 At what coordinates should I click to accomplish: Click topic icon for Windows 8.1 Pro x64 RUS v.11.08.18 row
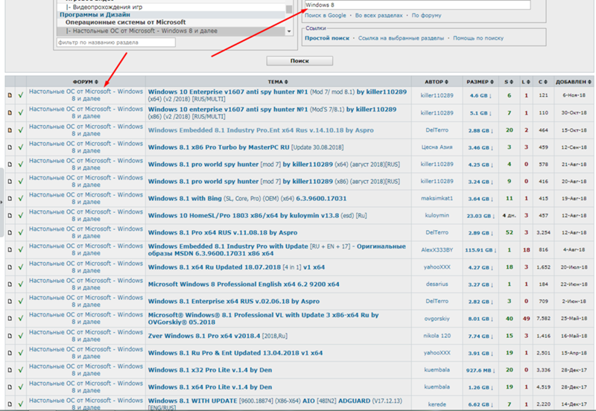click(x=10, y=232)
